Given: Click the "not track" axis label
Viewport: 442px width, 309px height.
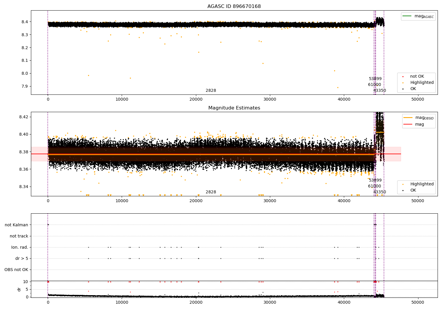Looking at the screenshot, I should coord(19,236).
